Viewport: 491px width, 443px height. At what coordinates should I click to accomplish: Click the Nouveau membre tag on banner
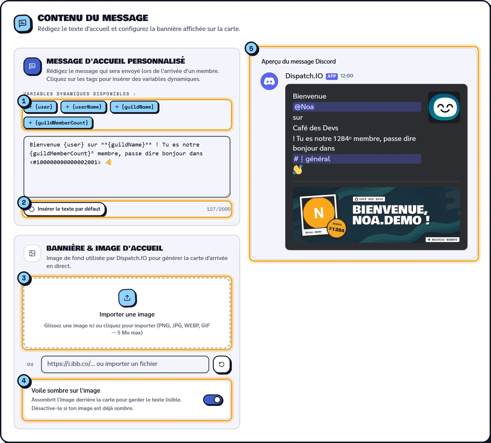442,240
